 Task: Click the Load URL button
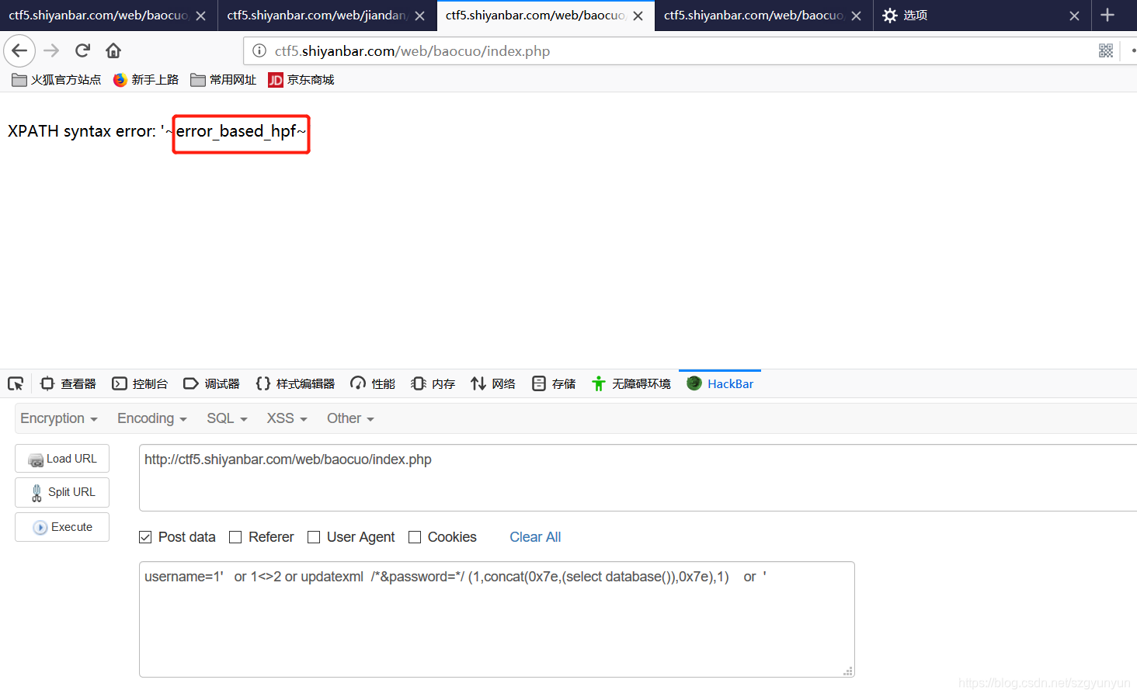pyautogui.click(x=62, y=459)
